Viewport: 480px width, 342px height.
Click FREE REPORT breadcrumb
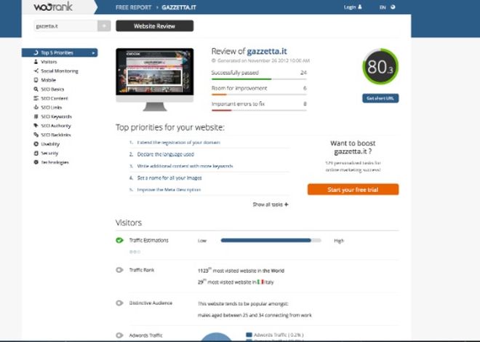click(134, 7)
